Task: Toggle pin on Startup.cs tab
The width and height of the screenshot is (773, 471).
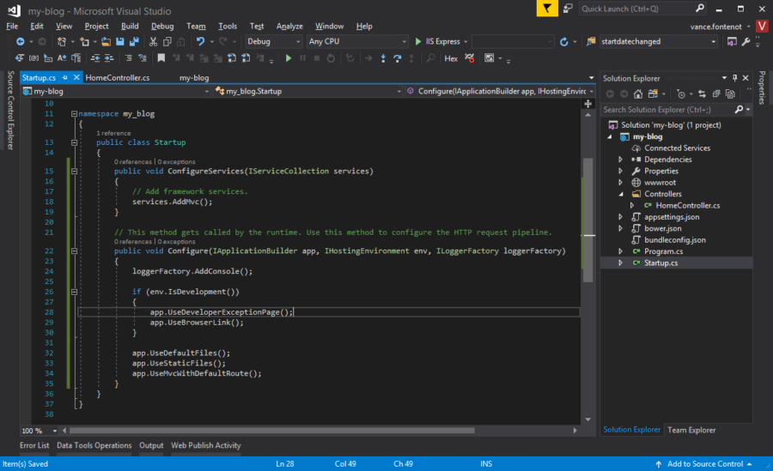Action: 64,78
